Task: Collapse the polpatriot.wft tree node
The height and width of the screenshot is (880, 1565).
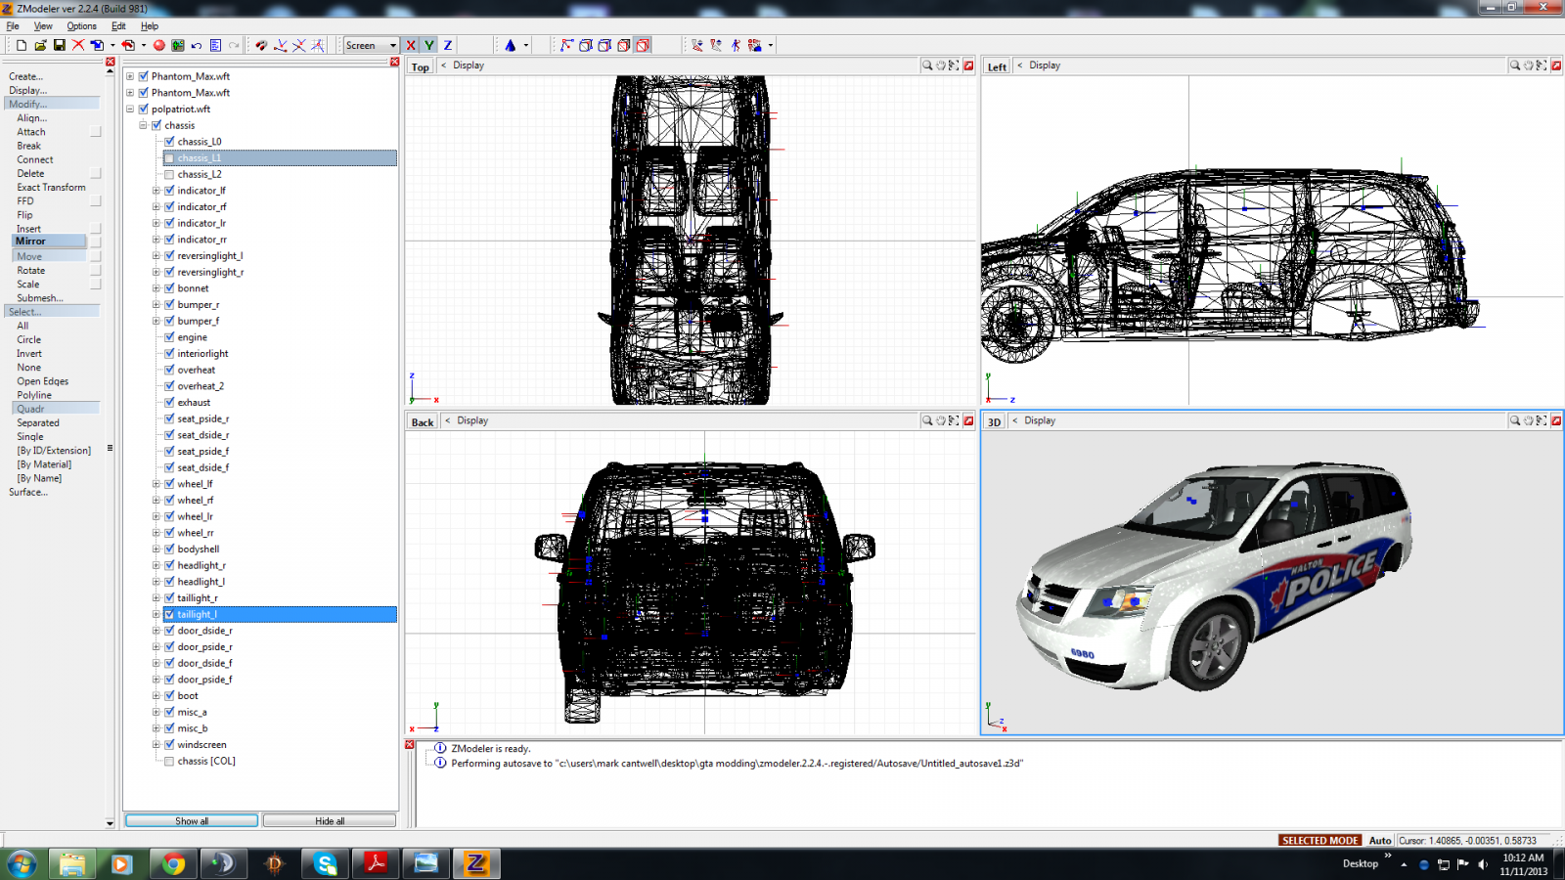Action: 130,110
